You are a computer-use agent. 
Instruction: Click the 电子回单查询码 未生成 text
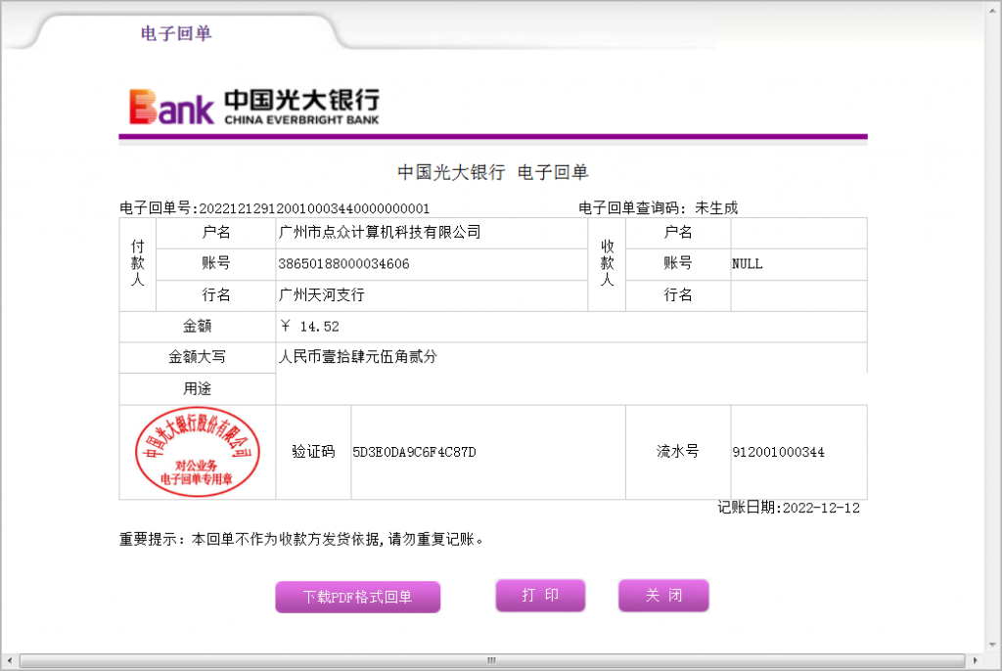click(658, 208)
